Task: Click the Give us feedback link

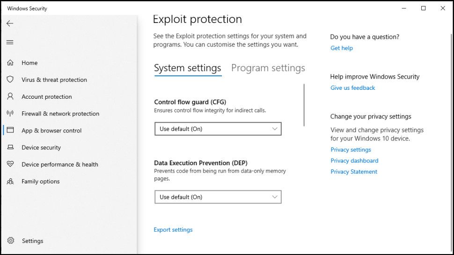Action: tap(352, 88)
